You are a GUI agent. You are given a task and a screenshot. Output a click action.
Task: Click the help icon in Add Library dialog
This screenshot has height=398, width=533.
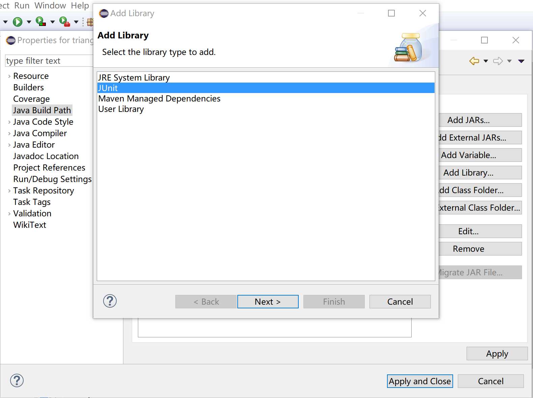[110, 301]
